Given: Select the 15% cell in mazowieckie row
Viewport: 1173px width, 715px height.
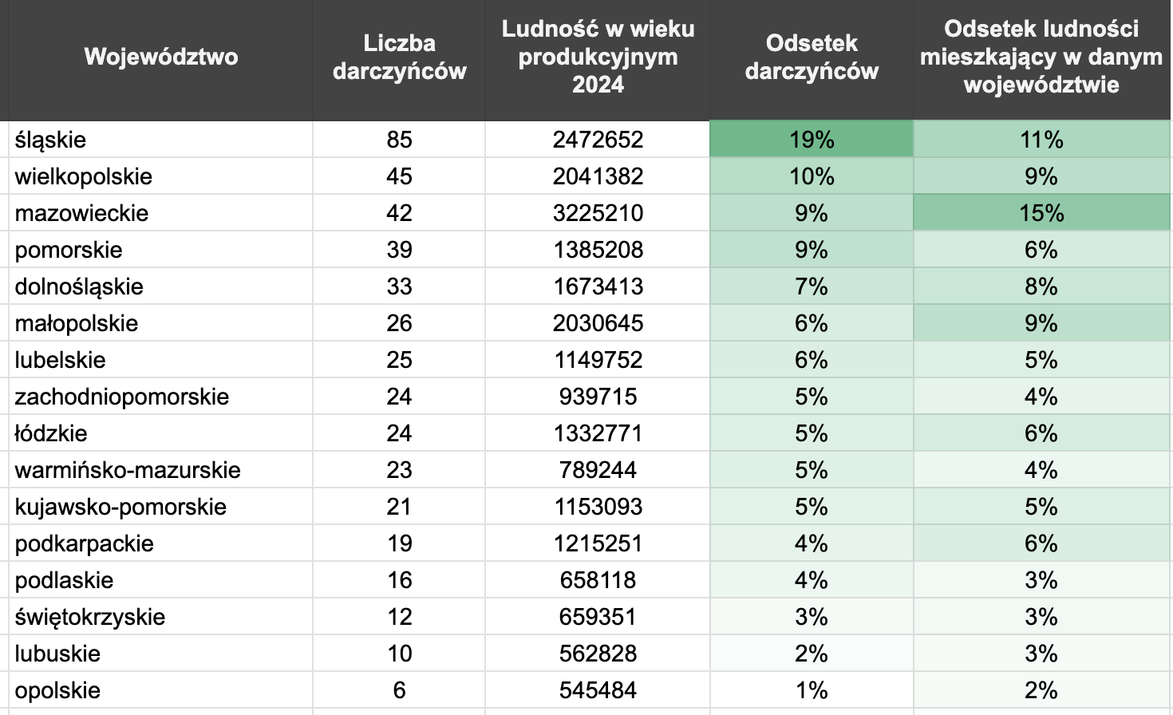Looking at the screenshot, I should tap(1041, 213).
